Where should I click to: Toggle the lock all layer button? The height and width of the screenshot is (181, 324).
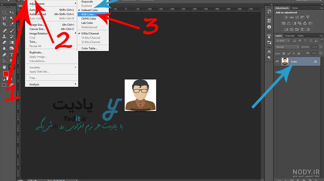pos(299,53)
